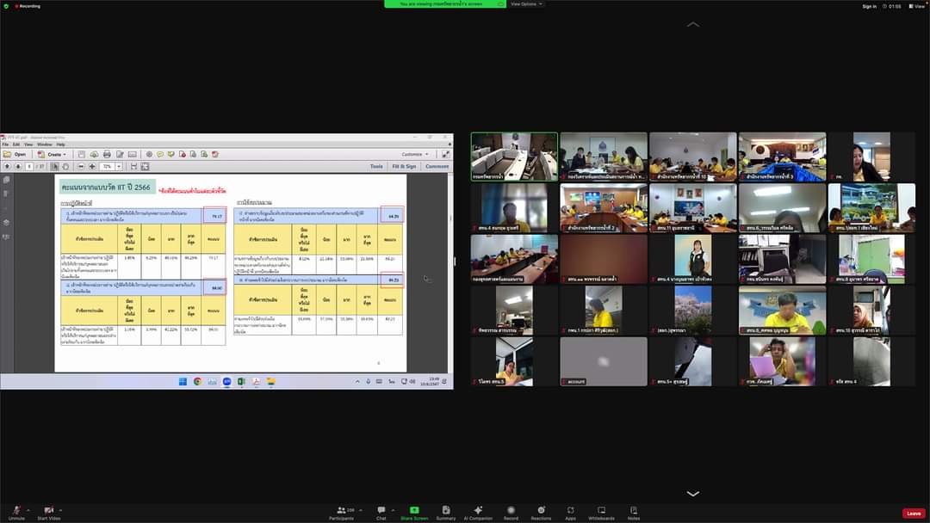Open the Edit menu in Acrobat
The width and height of the screenshot is (930, 523).
pyautogui.click(x=16, y=145)
